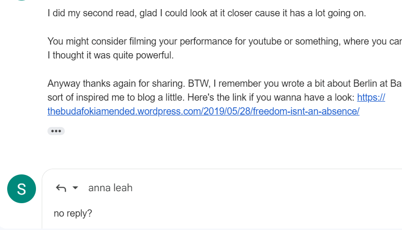
Task: Click the recipient name anna leah
Action: (x=110, y=188)
